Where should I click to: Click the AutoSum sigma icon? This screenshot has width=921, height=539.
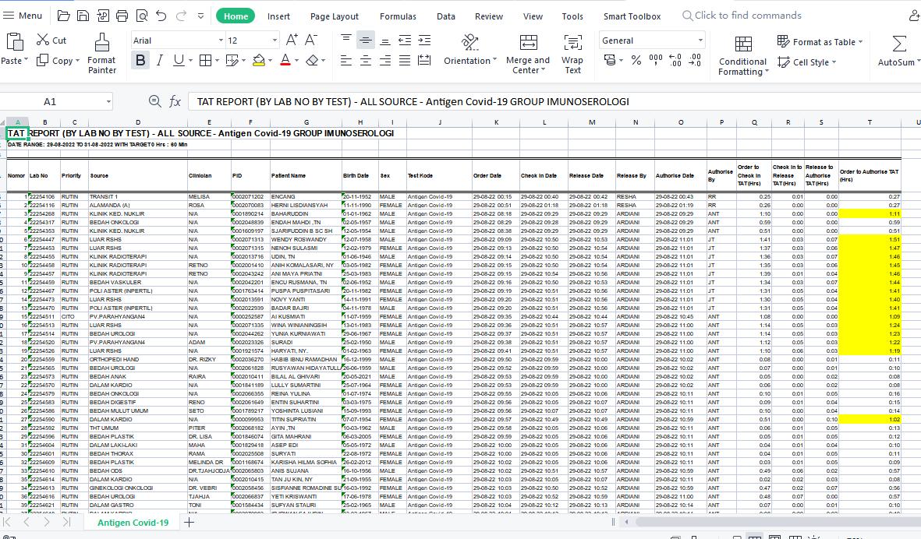click(898, 44)
